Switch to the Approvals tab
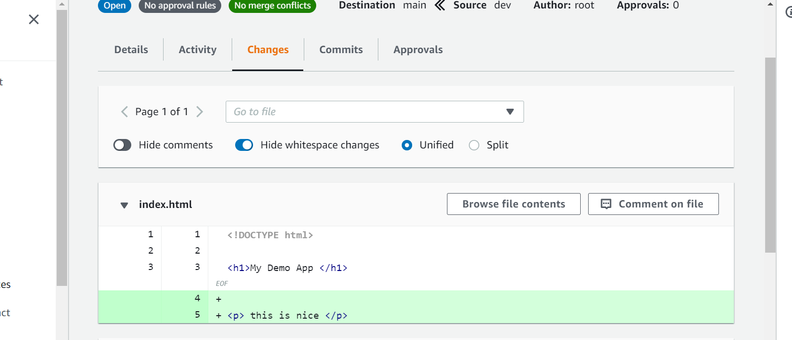 click(418, 50)
